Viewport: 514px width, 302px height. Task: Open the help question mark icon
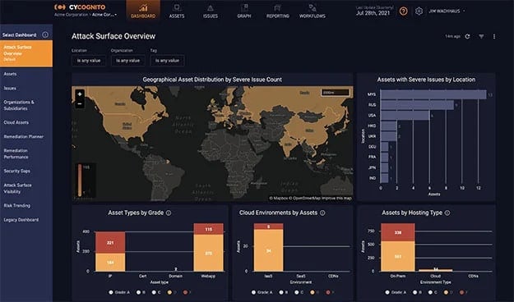coord(403,11)
